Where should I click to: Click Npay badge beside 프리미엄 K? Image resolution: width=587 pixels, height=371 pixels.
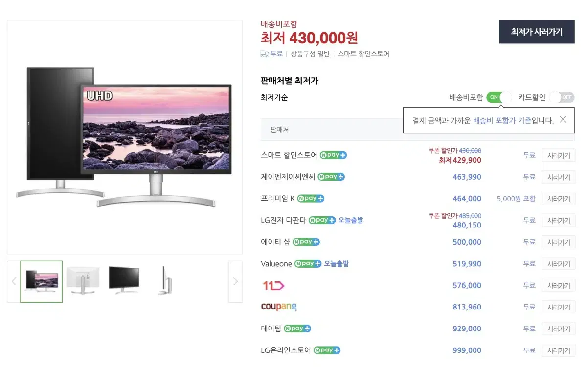(x=311, y=199)
